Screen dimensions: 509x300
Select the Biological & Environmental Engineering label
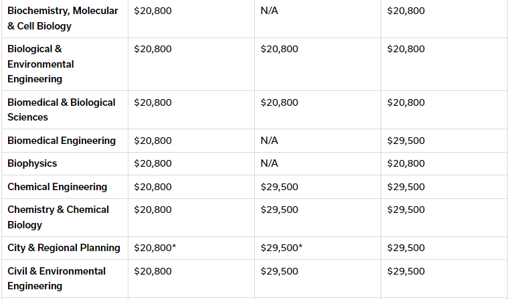point(41,64)
